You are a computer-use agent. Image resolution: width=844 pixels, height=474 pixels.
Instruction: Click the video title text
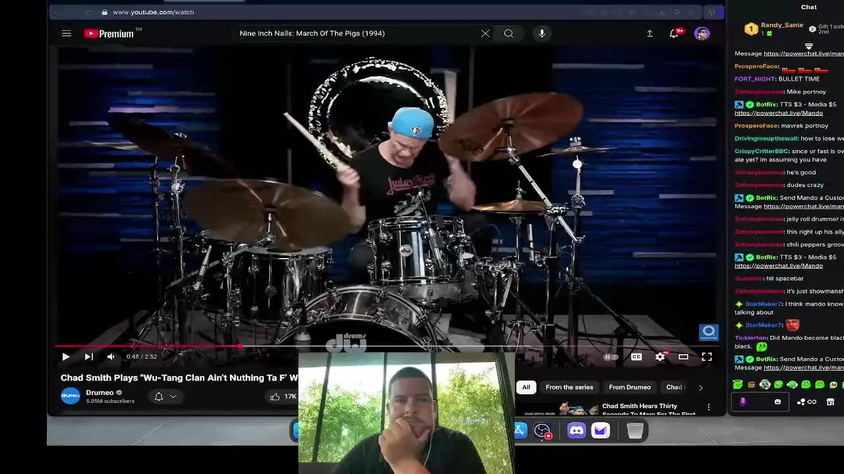click(179, 378)
